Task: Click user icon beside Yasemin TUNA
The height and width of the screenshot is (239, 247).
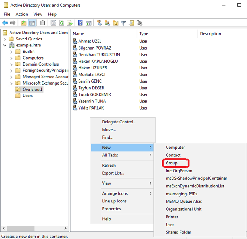Action: tap(75, 101)
